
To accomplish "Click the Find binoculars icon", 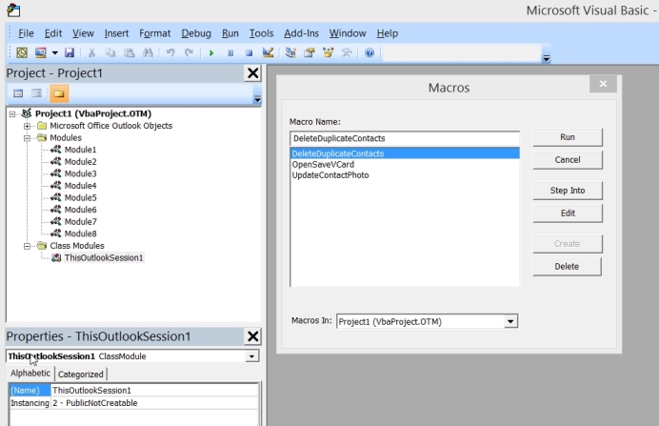I will tap(148, 52).
